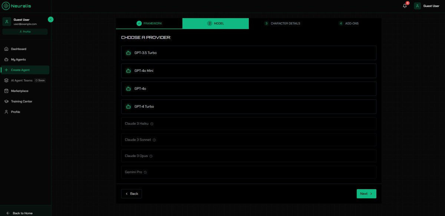
Task: Select the Model step tab
Action: pos(215,23)
